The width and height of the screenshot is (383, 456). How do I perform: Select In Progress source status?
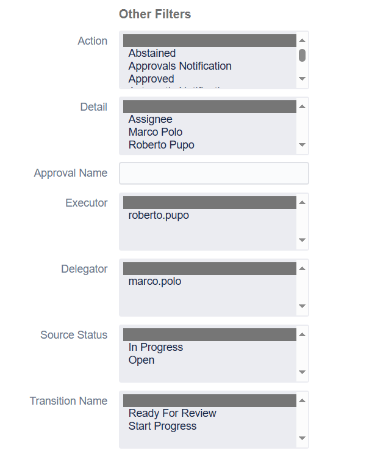156,347
